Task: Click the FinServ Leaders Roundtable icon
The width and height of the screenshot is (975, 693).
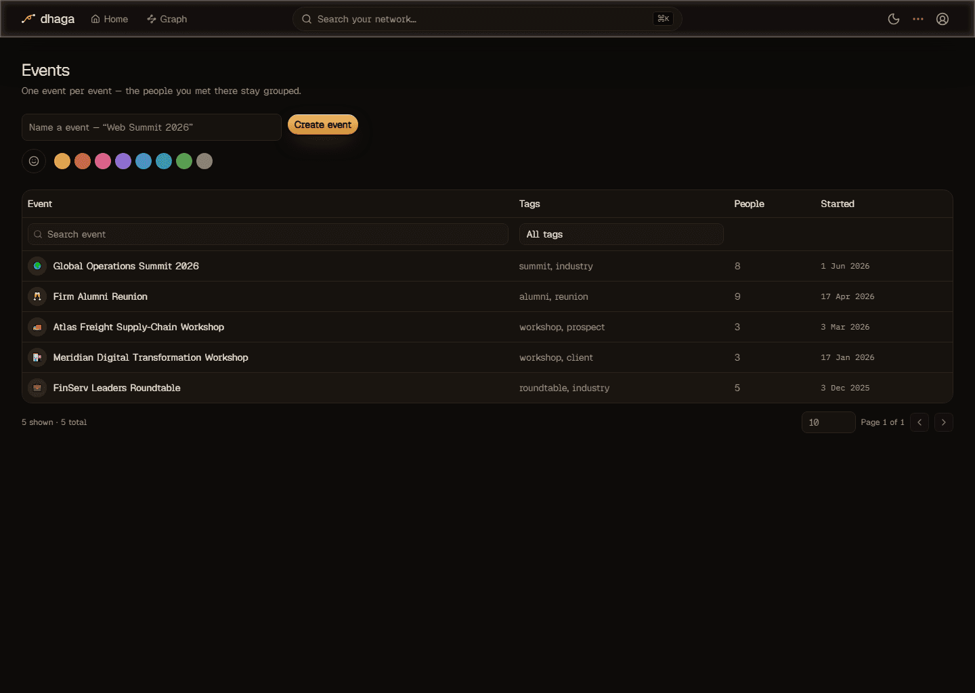Action: [37, 388]
